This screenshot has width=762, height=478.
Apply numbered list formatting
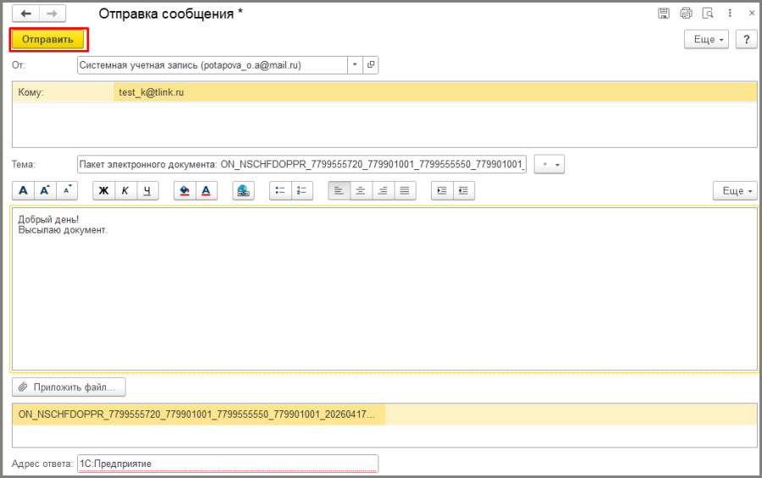[x=301, y=190]
